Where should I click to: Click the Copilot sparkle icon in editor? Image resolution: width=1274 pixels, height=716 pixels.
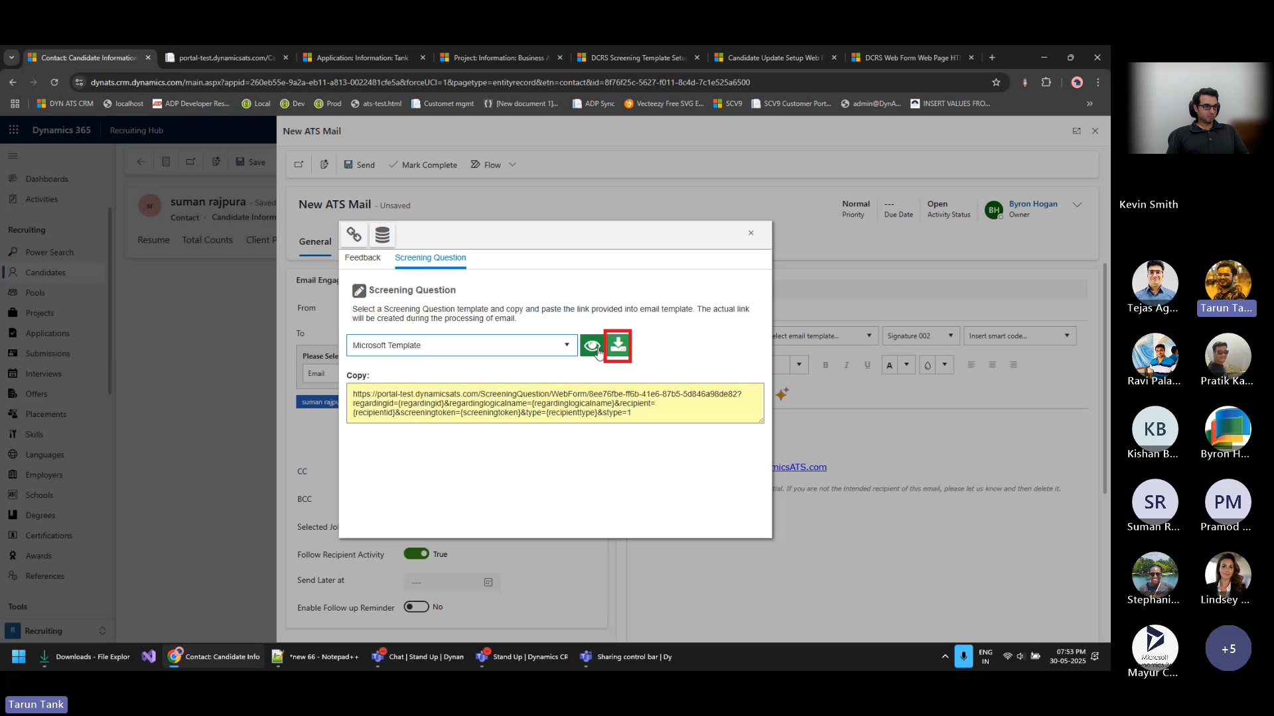pos(782,394)
